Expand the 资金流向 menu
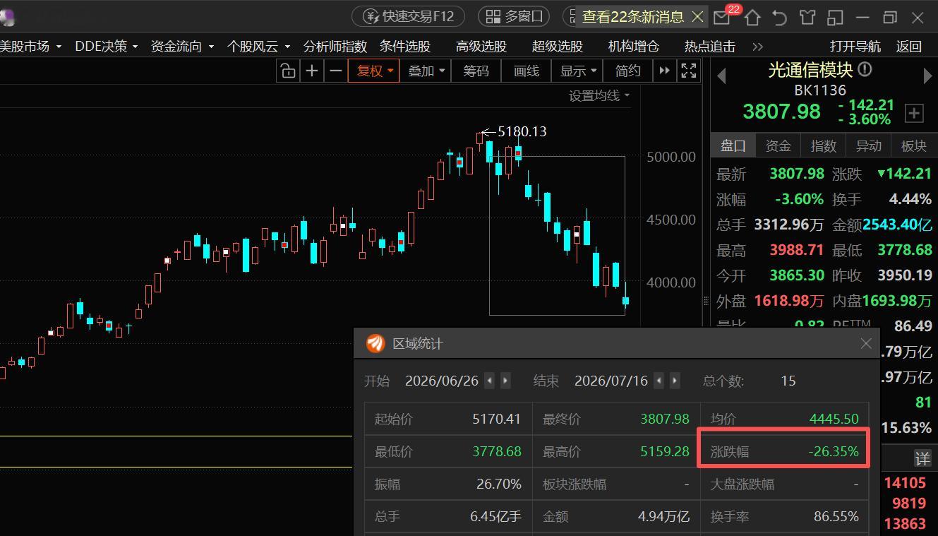The height and width of the screenshot is (536, 938). pos(182,47)
